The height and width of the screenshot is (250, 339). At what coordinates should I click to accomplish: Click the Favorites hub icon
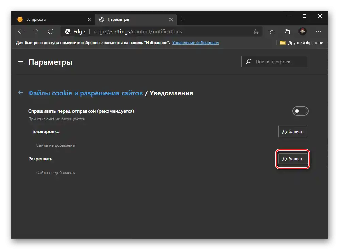[x=272, y=31]
